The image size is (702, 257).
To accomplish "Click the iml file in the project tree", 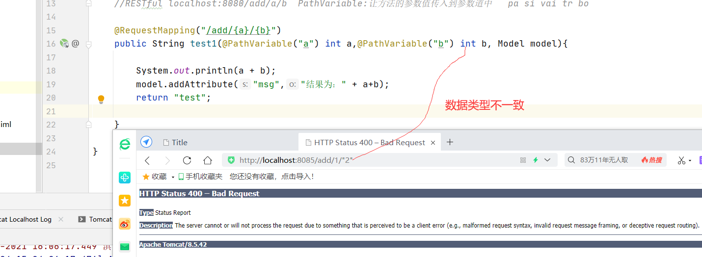I will [x=5, y=125].
